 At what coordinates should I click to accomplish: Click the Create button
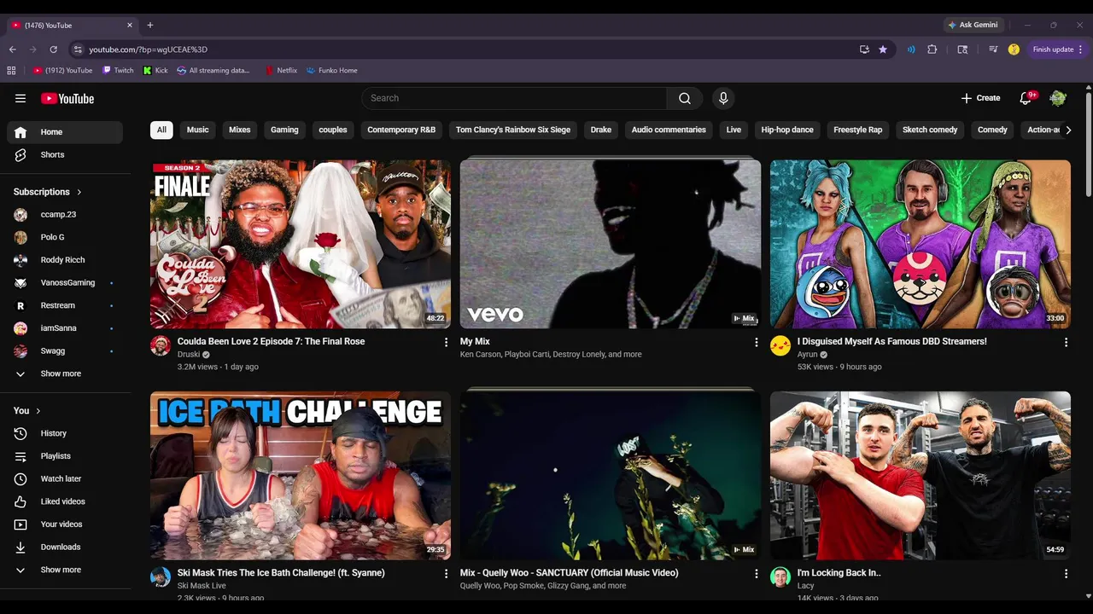point(980,98)
